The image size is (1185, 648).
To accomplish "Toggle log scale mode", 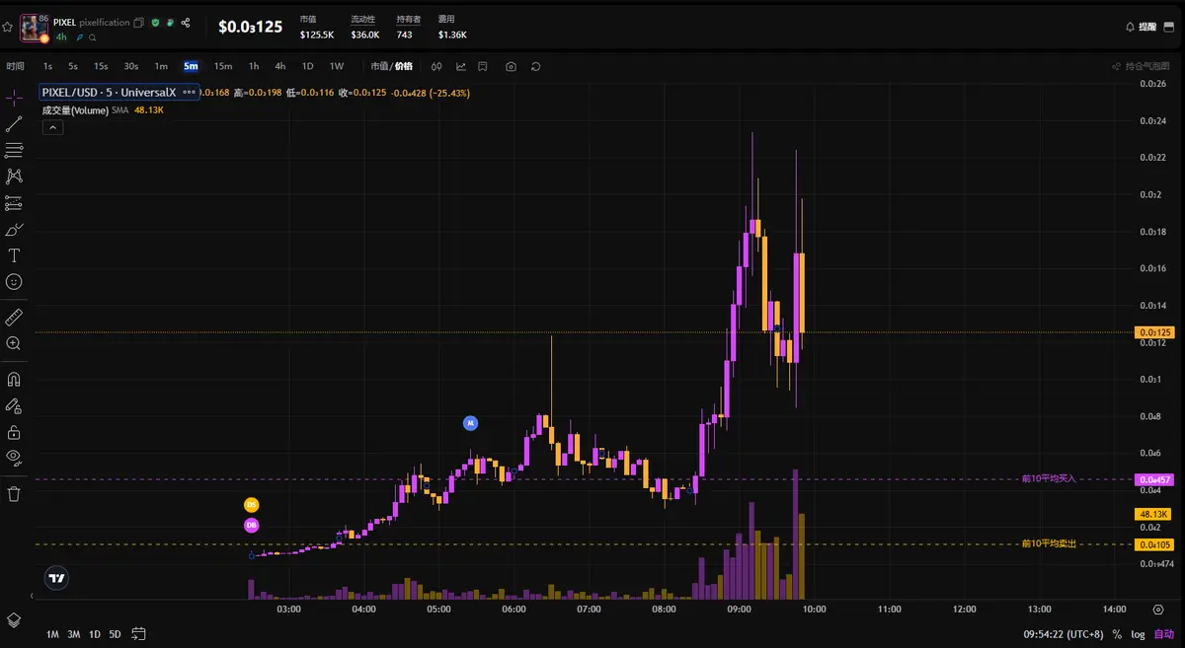I will pyautogui.click(x=1140, y=634).
